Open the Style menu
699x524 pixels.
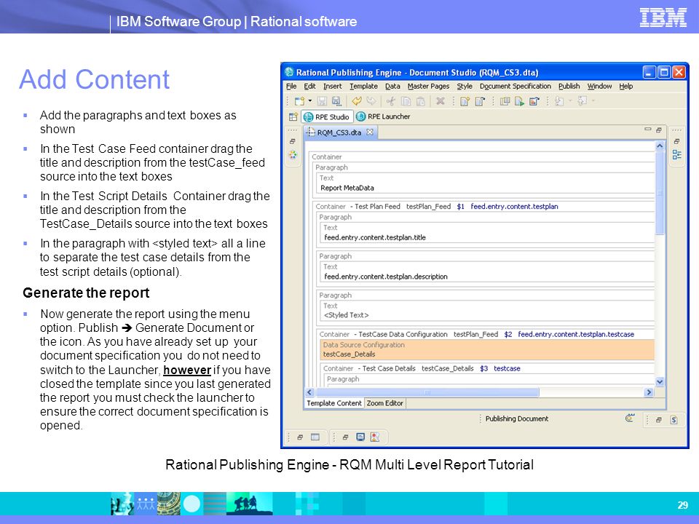[465, 87]
